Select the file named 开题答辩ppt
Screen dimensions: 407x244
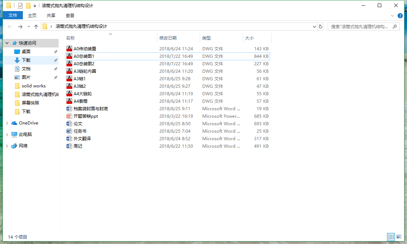86,116
